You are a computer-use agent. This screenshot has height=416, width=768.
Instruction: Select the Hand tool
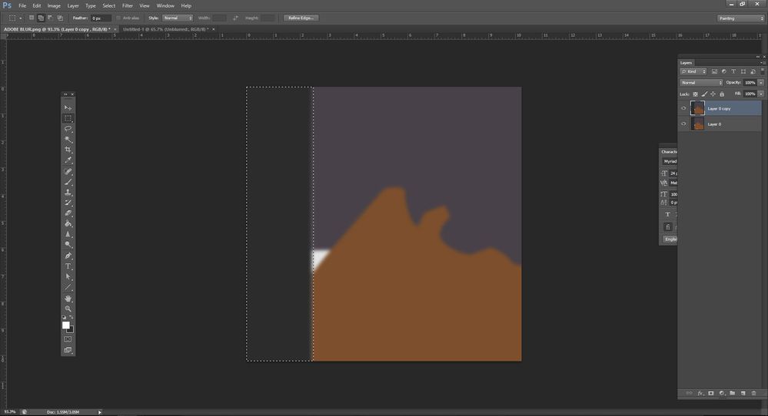pyautogui.click(x=68, y=299)
